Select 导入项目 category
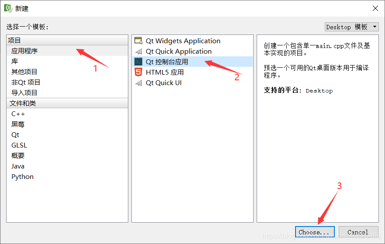This screenshot has width=385, height=244. coord(67,93)
